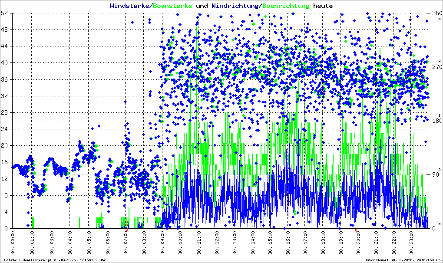Click the 360 degree label on right axis

click(434, 13)
